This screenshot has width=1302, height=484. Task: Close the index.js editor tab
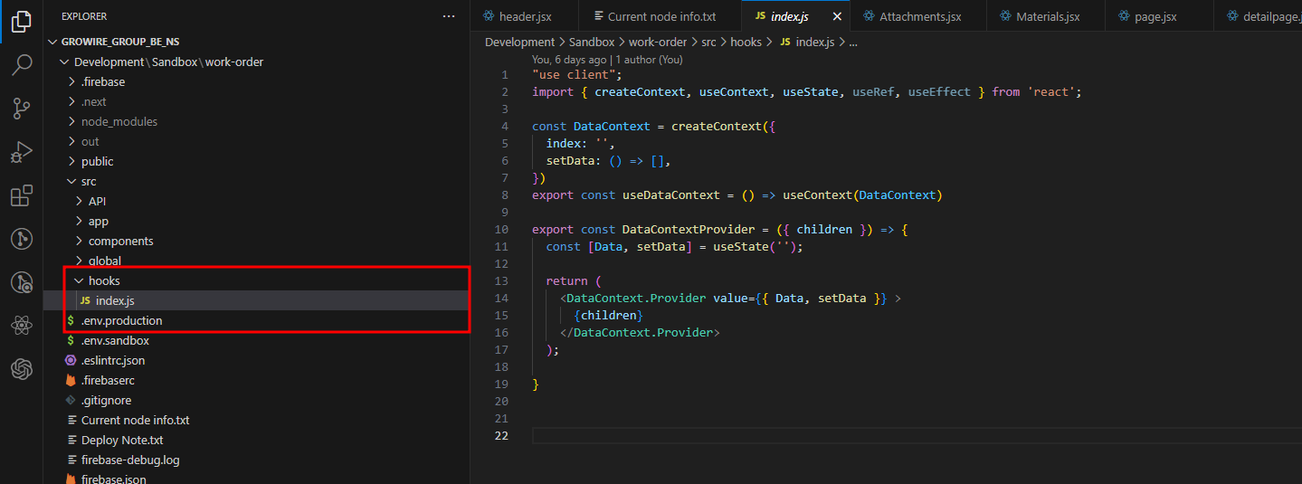837,16
